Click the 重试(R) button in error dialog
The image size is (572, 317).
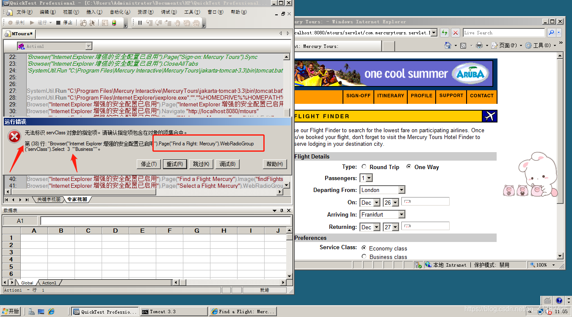pyautogui.click(x=174, y=164)
